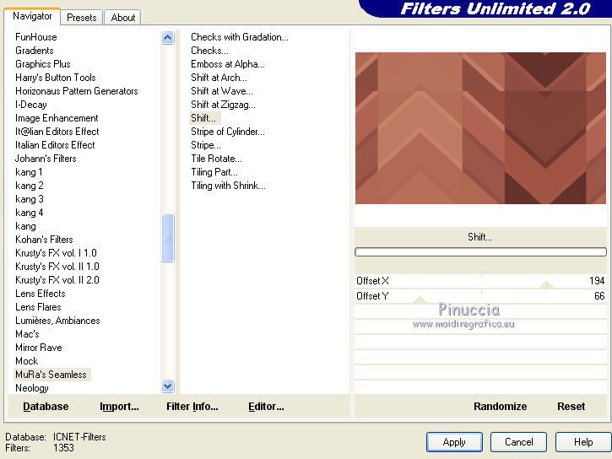Select Mock category
The image size is (612, 459).
(26, 361)
